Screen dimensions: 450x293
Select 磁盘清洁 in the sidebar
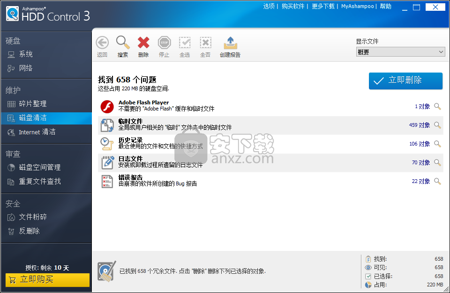pyautogui.click(x=46, y=118)
